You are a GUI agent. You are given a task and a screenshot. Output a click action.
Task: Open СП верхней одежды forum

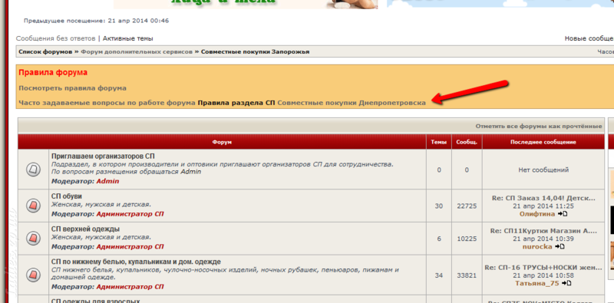point(85,229)
